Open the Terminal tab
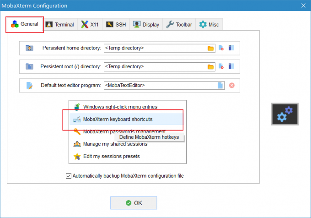The width and height of the screenshot is (311, 218). point(60,25)
